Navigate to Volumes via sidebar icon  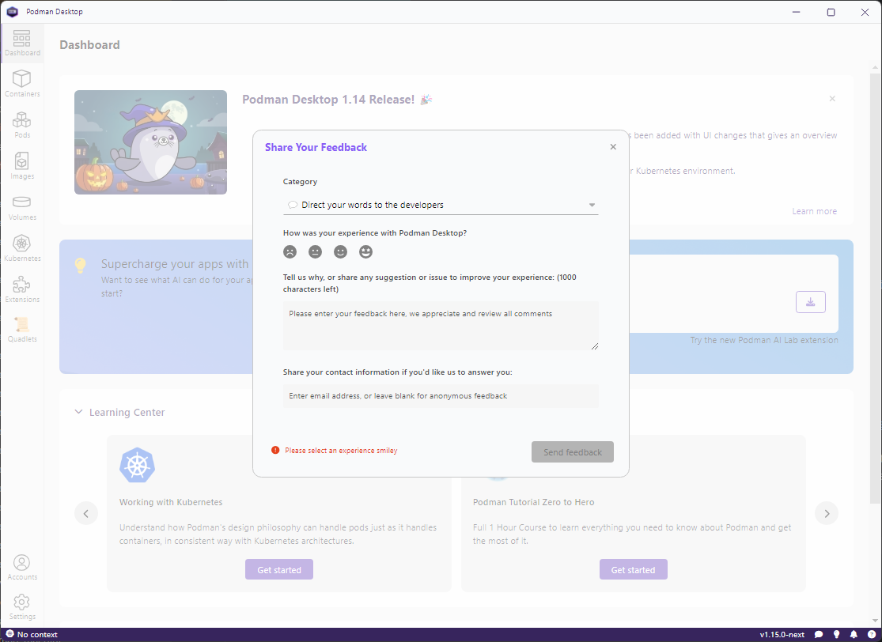click(x=22, y=203)
